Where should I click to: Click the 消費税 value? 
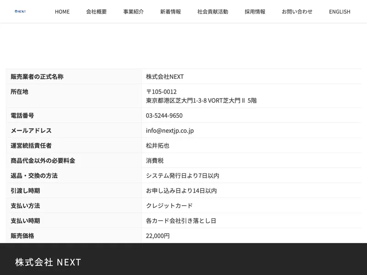(x=155, y=161)
